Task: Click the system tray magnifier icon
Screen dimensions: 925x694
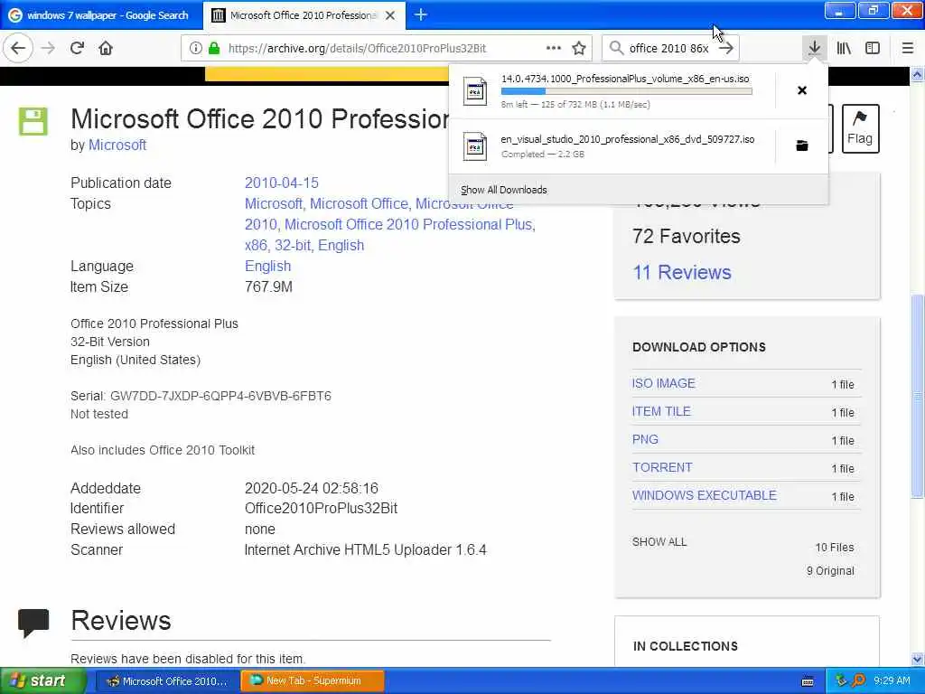Action: click(859, 681)
